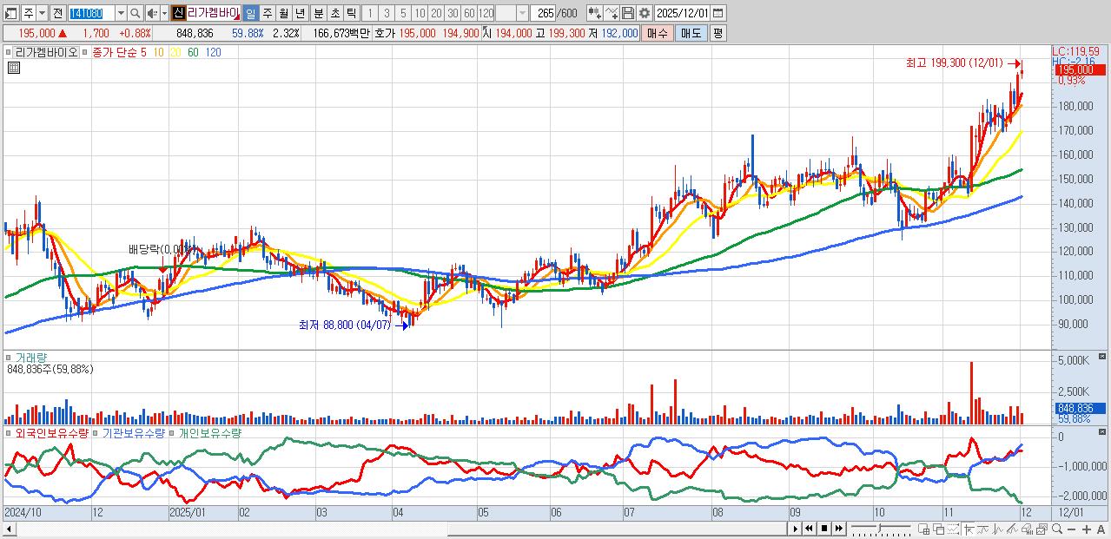Click the '기관보유수량' indicator label
The image size is (1111, 539).
click(x=134, y=432)
